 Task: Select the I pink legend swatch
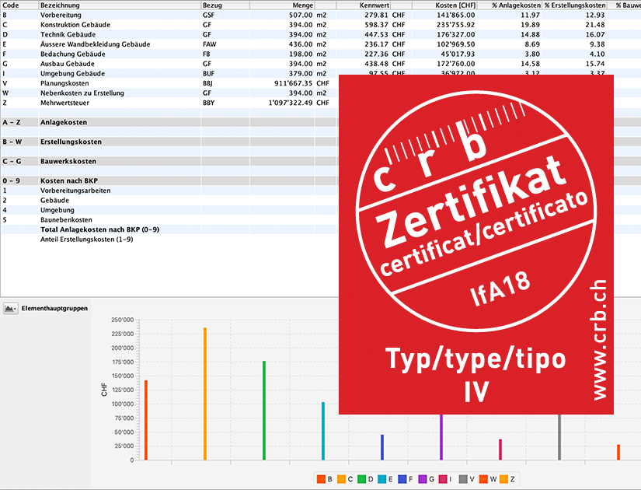click(443, 479)
